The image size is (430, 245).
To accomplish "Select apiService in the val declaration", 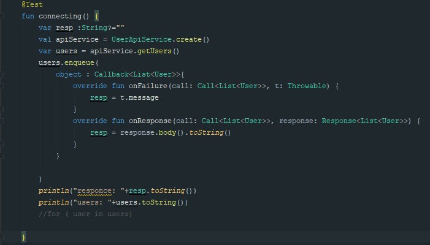I will (x=77, y=39).
